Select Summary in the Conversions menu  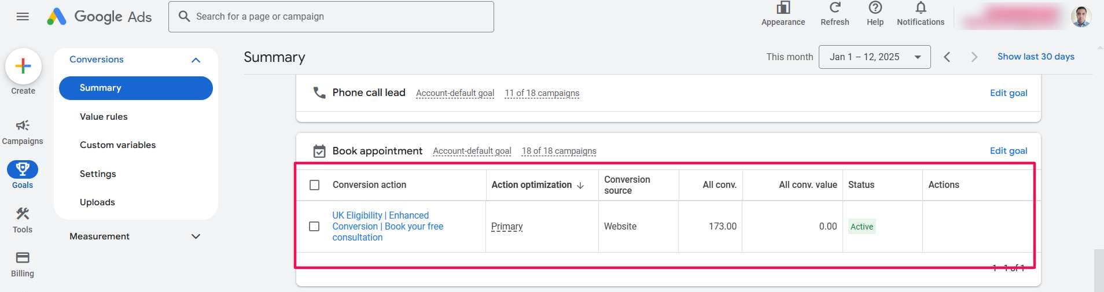(x=136, y=88)
